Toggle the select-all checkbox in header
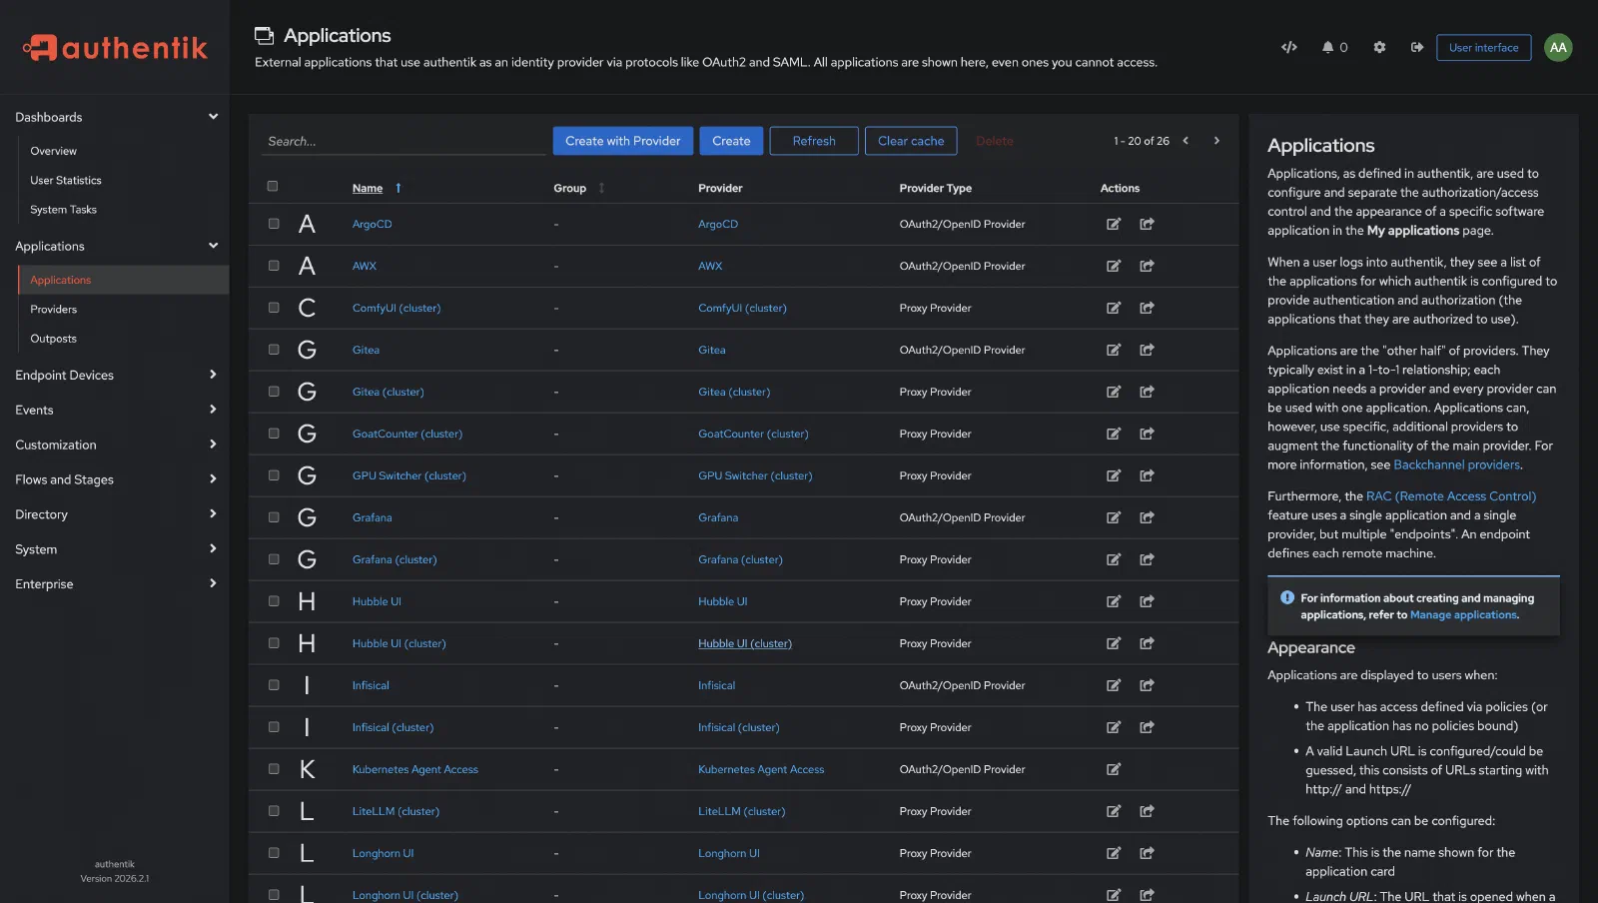This screenshot has width=1598, height=903. 273,186
